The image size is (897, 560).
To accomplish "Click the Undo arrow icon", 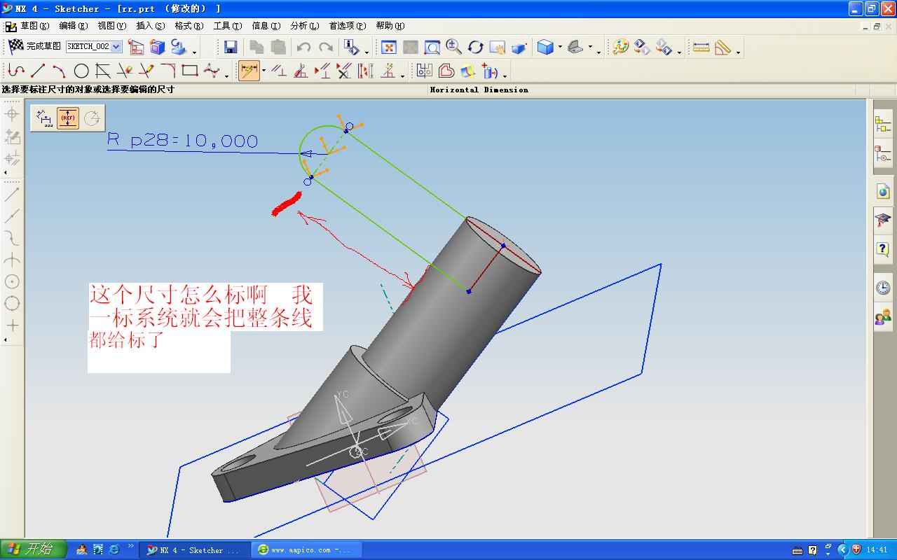I will point(303,48).
